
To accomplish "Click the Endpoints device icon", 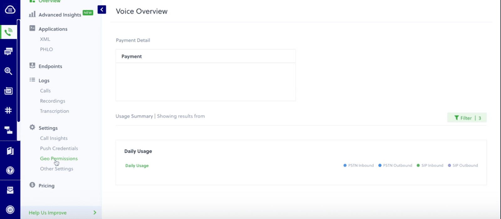I will click(32, 65).
